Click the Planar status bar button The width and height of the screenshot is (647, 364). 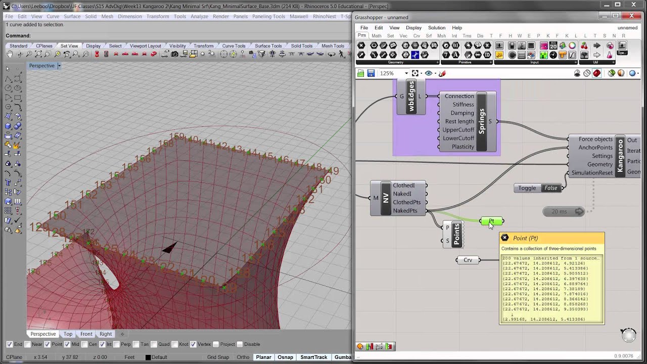[263, 357]
